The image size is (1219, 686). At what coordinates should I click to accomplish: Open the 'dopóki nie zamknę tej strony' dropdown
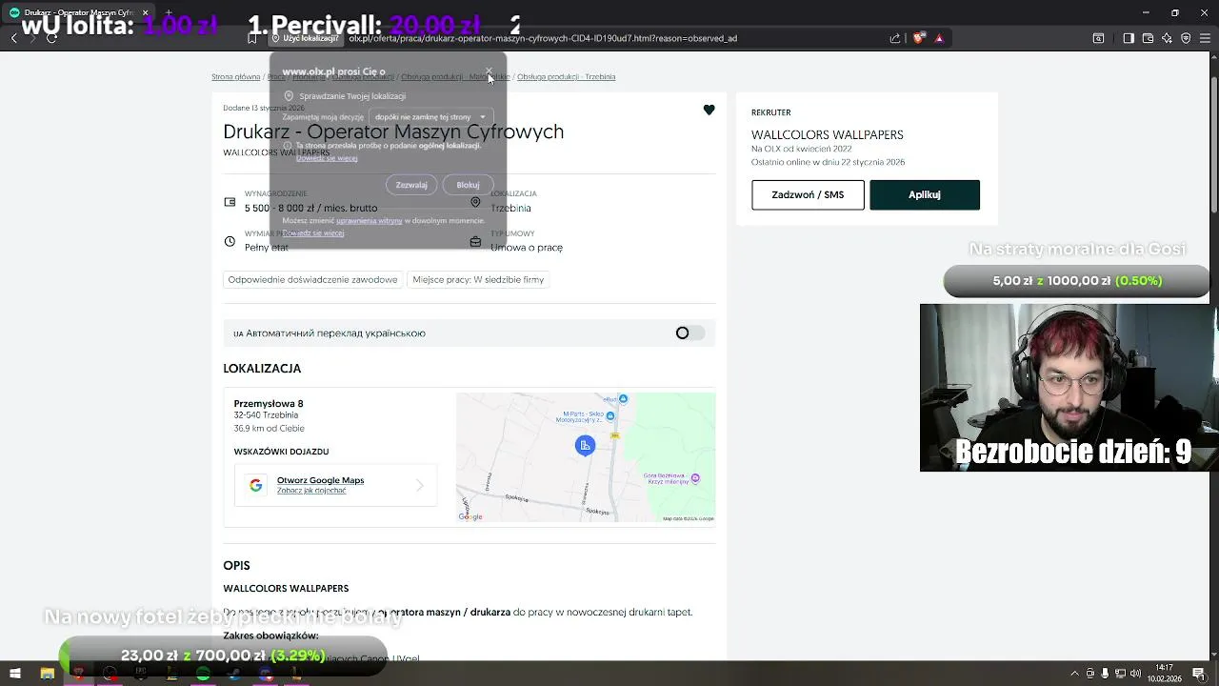click(430, 117)
